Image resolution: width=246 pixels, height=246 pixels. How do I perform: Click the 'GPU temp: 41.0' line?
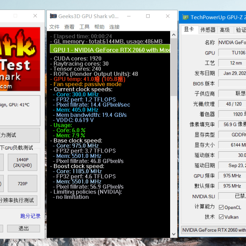tap(88, 79)
